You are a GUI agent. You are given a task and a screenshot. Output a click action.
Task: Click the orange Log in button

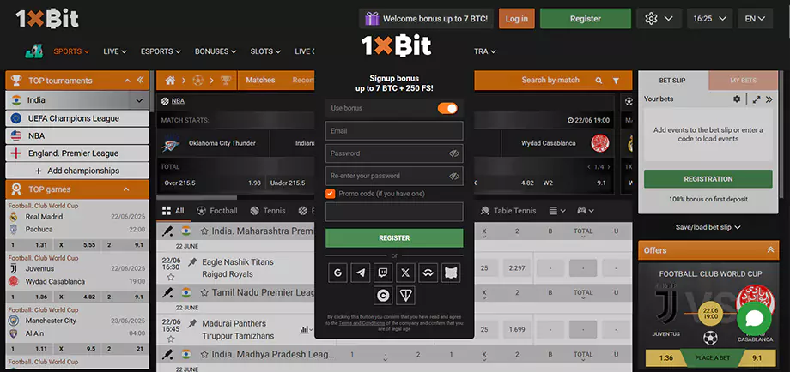coord(516,19)
